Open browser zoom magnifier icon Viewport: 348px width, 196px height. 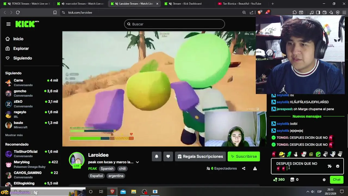tap(244, 13)
